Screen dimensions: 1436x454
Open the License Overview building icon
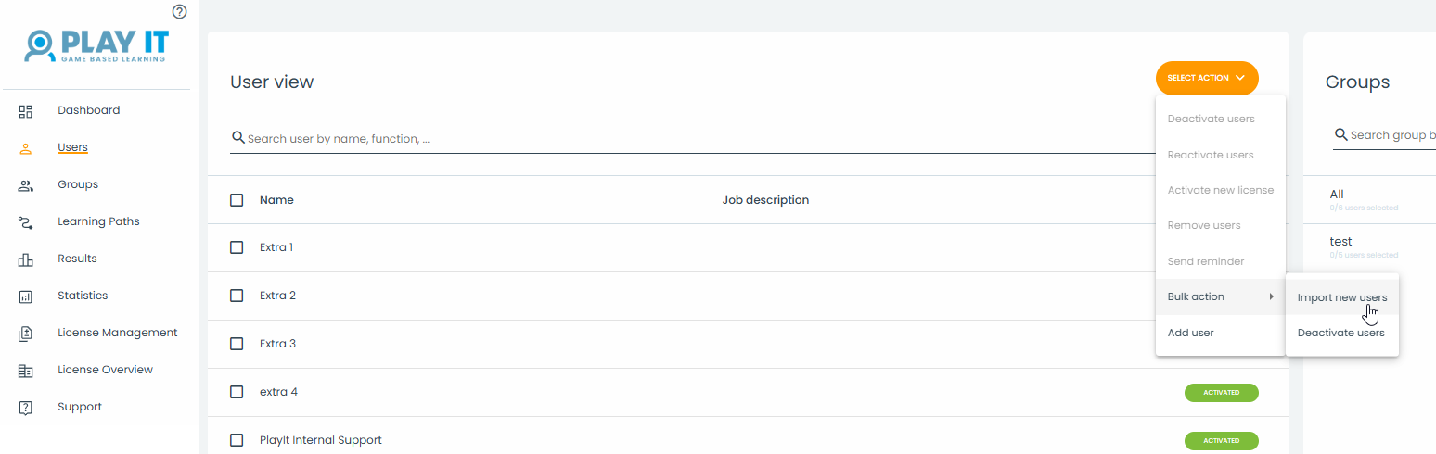(x=26, y=371)
